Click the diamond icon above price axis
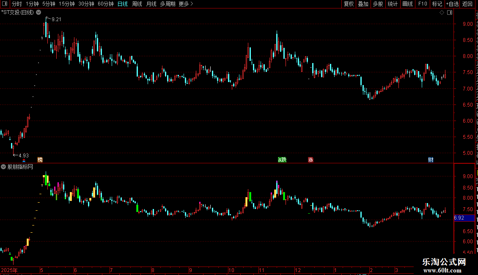The width and height of the screenshot is (478, 275). [442, 13]
